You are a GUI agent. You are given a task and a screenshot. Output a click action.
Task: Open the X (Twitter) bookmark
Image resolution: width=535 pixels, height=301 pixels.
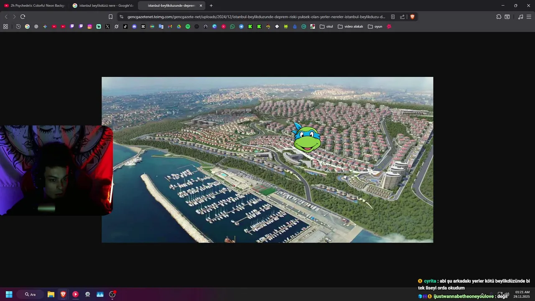tap(107, 26)
